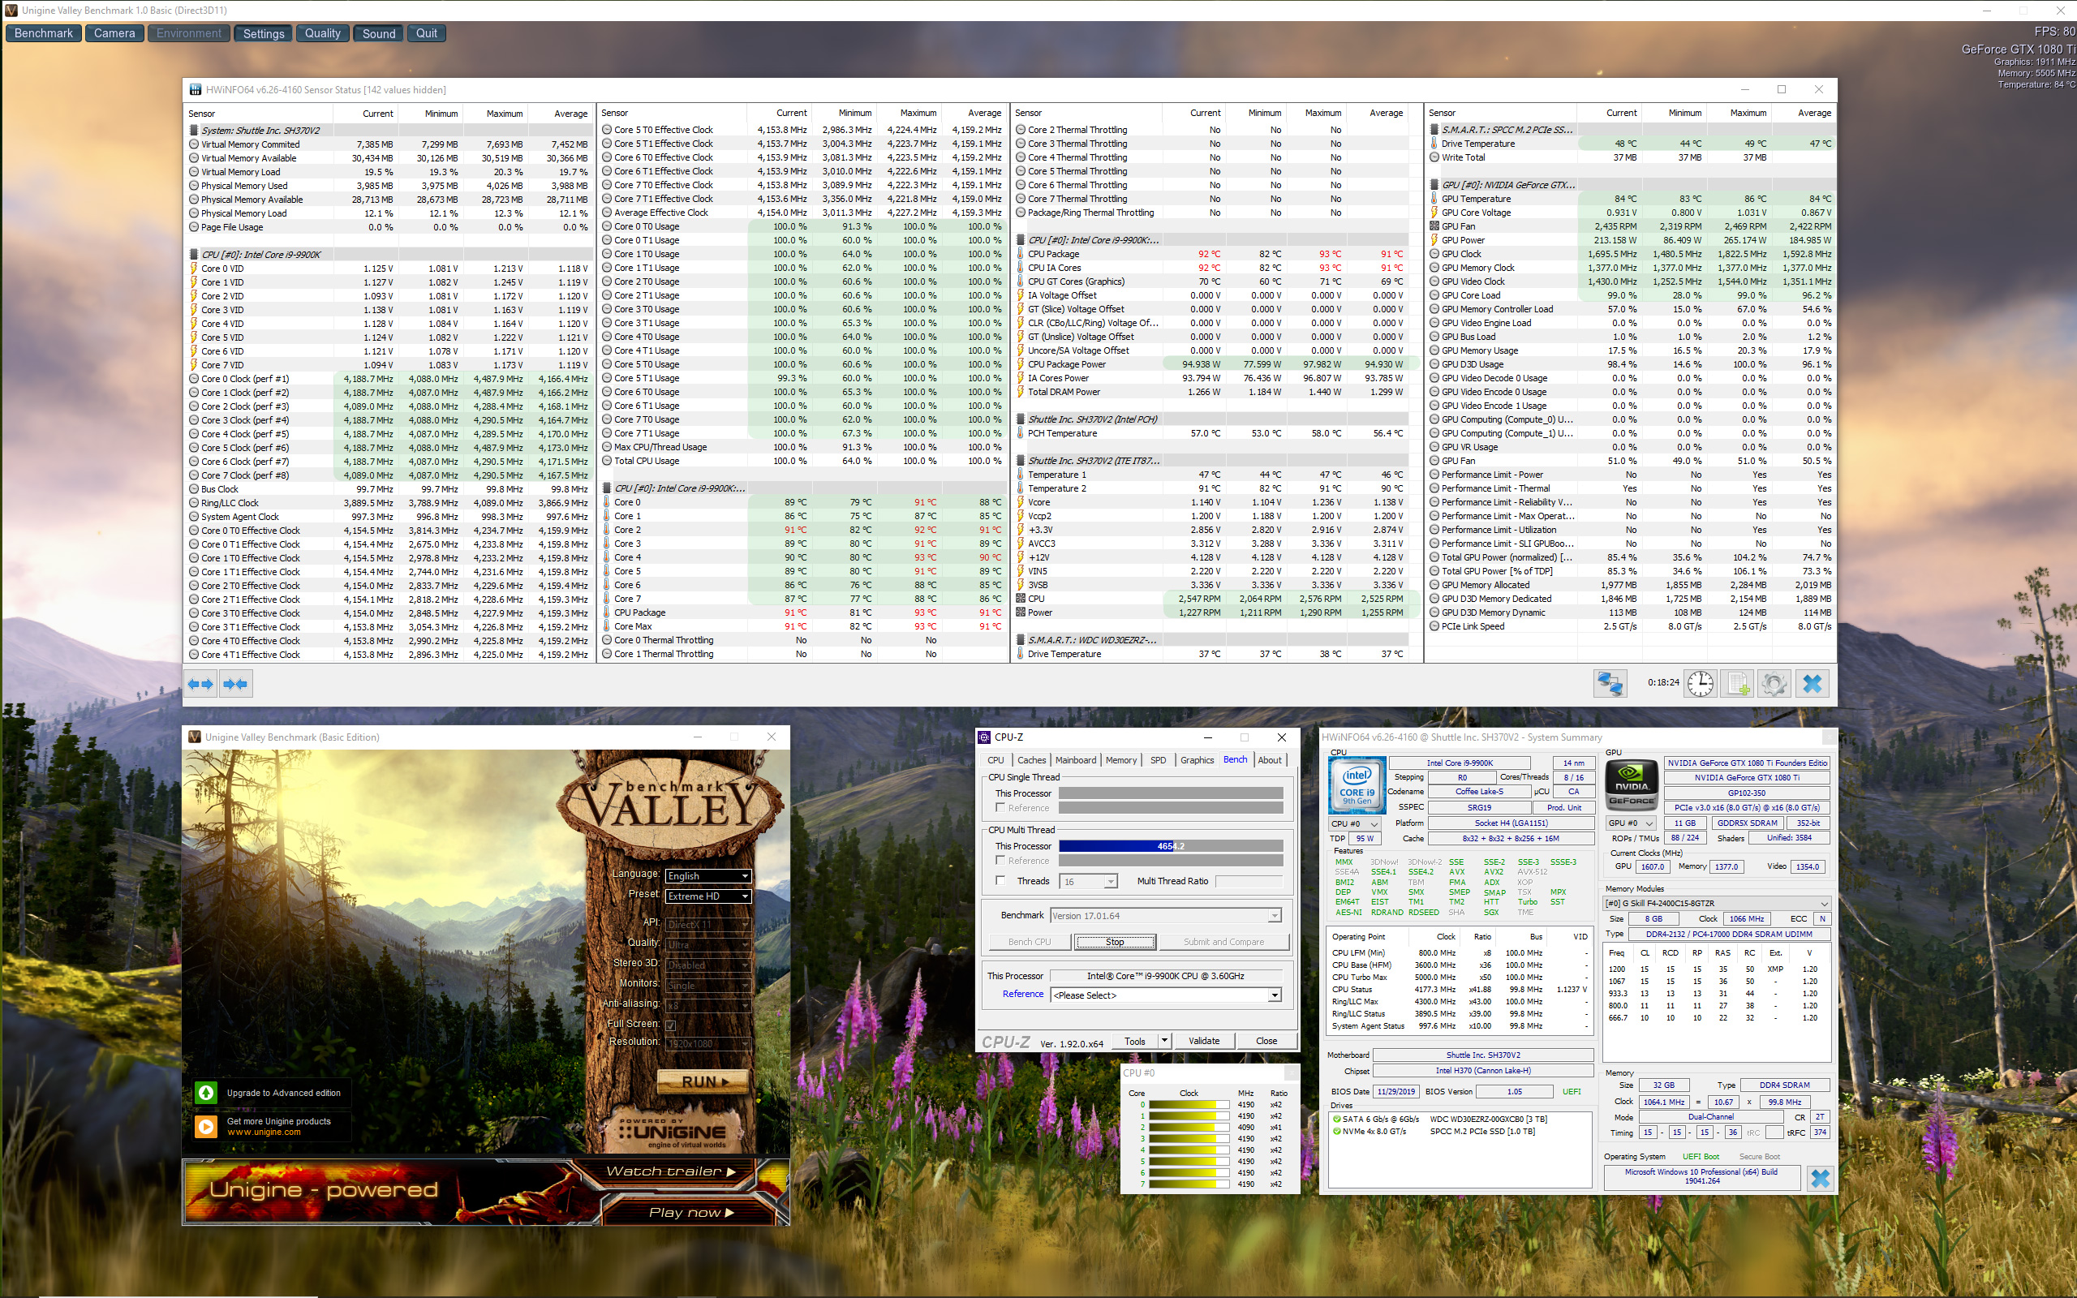Click the expand columns double-arrow icon
The width and height of the screenshot is (2077, 1298).
click(x=200, y=684)
